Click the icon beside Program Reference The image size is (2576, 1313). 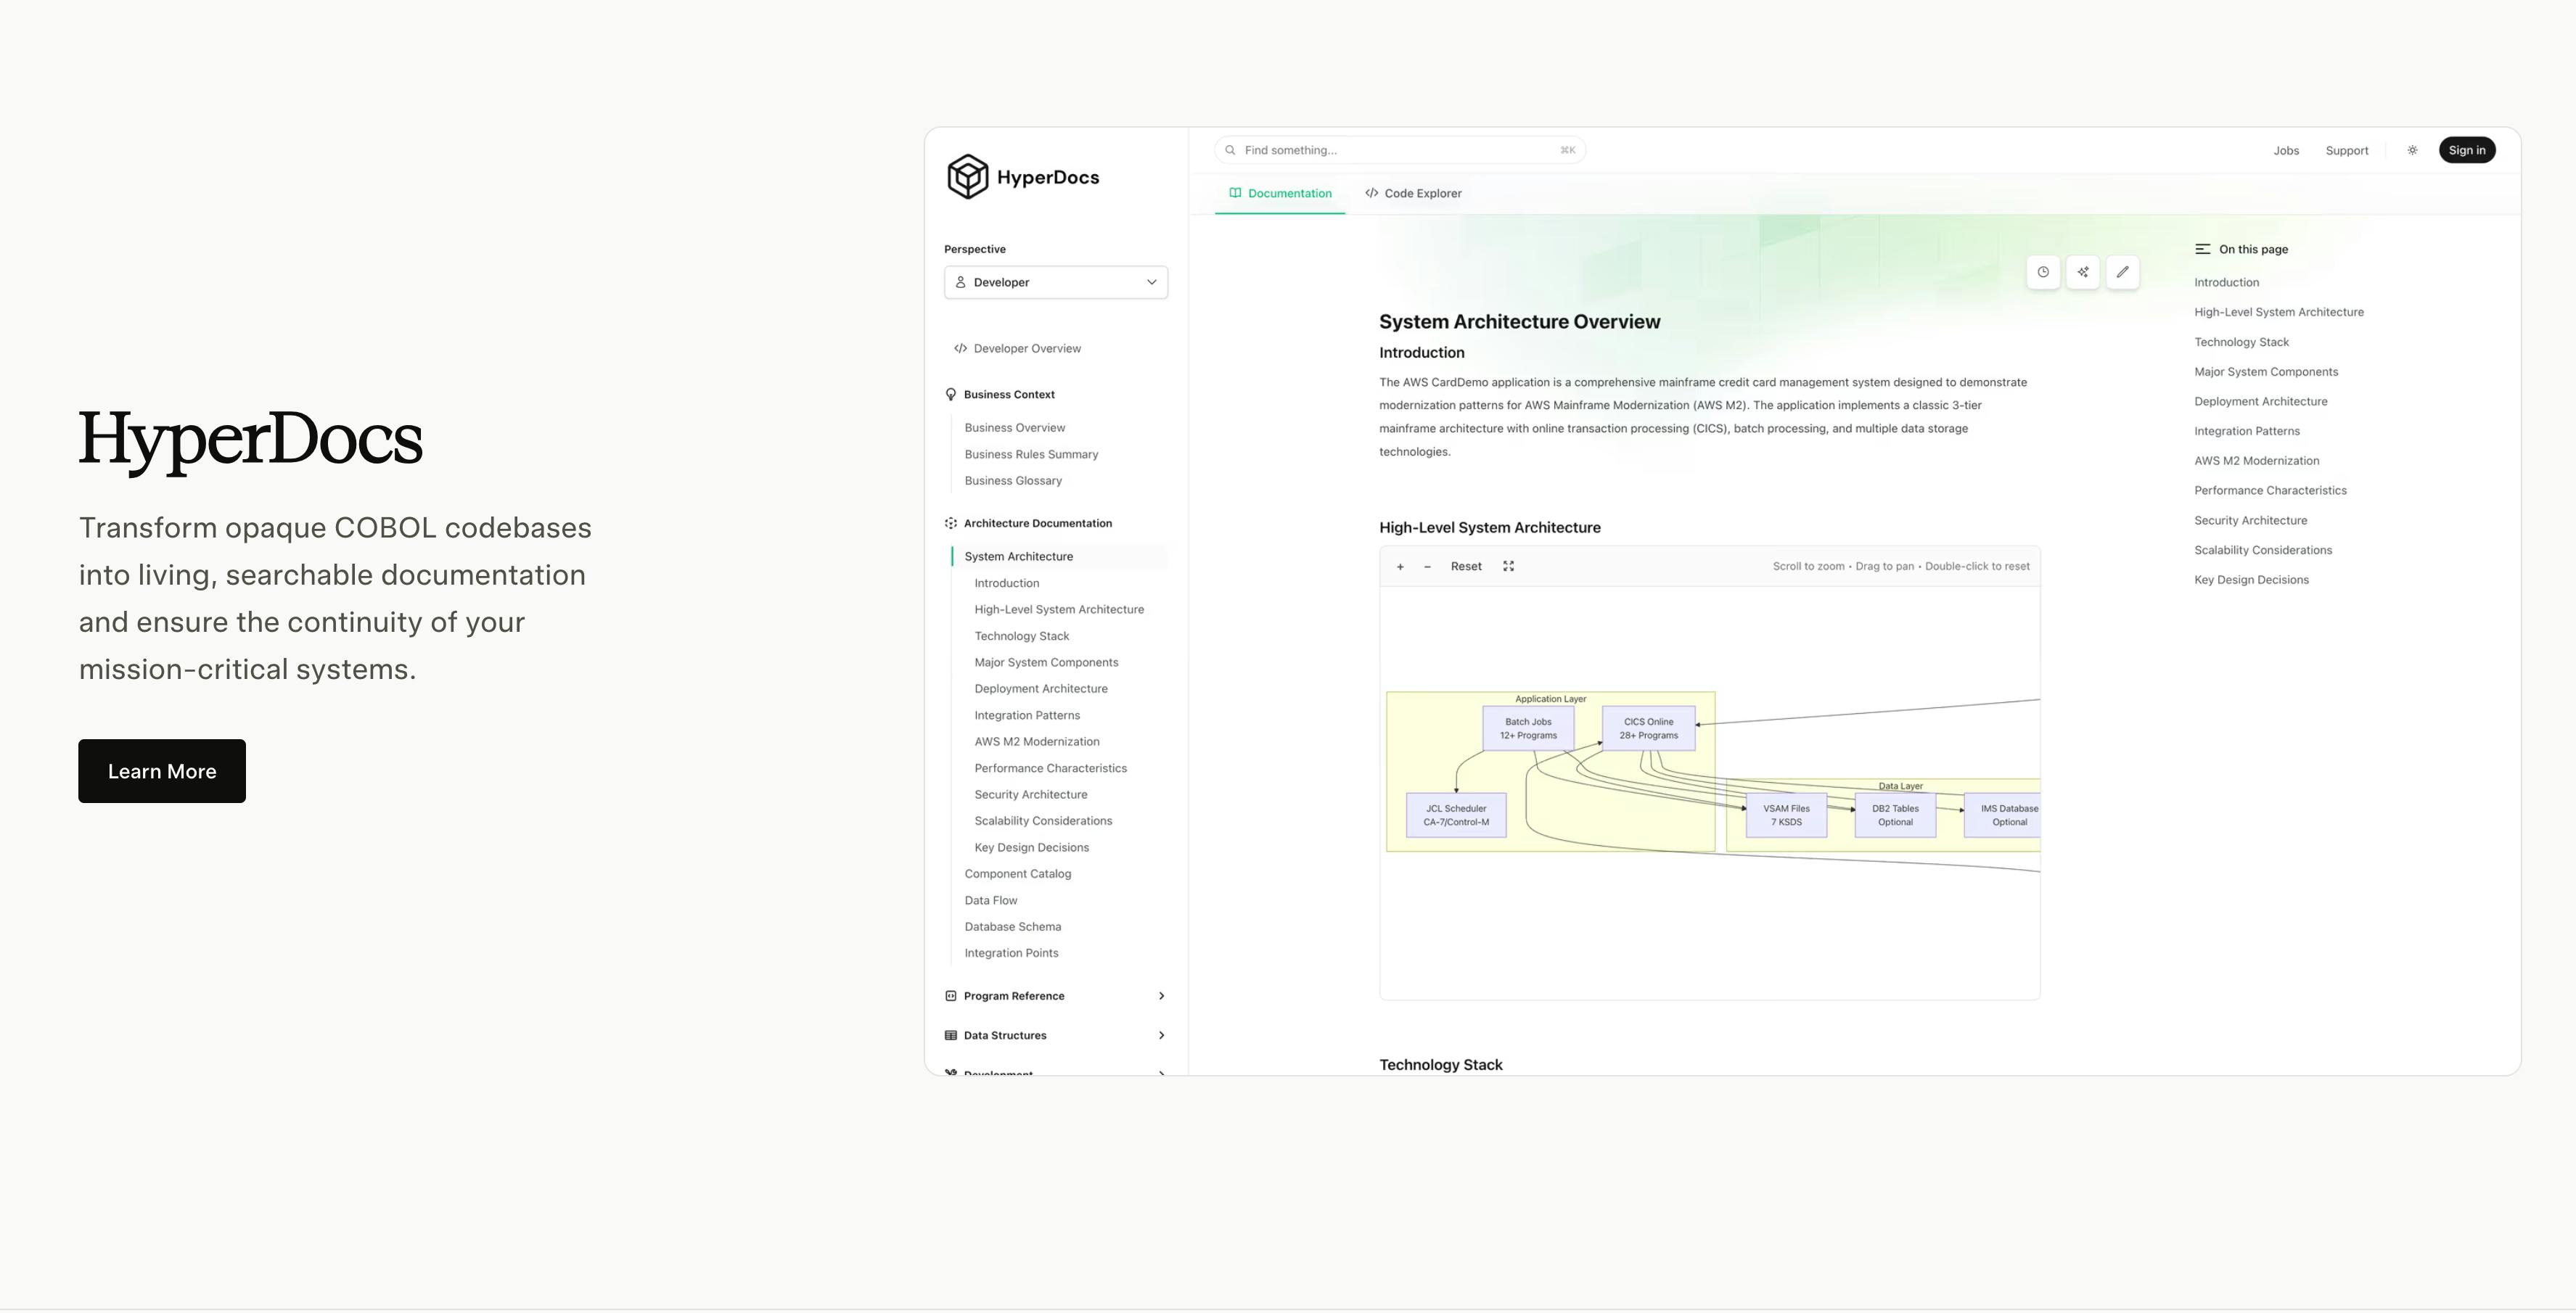950,996
